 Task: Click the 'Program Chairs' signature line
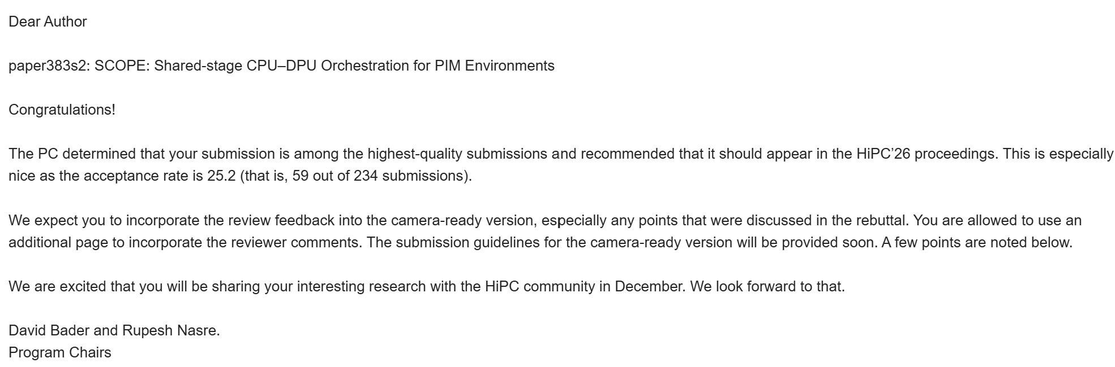[x=60, y=352]
